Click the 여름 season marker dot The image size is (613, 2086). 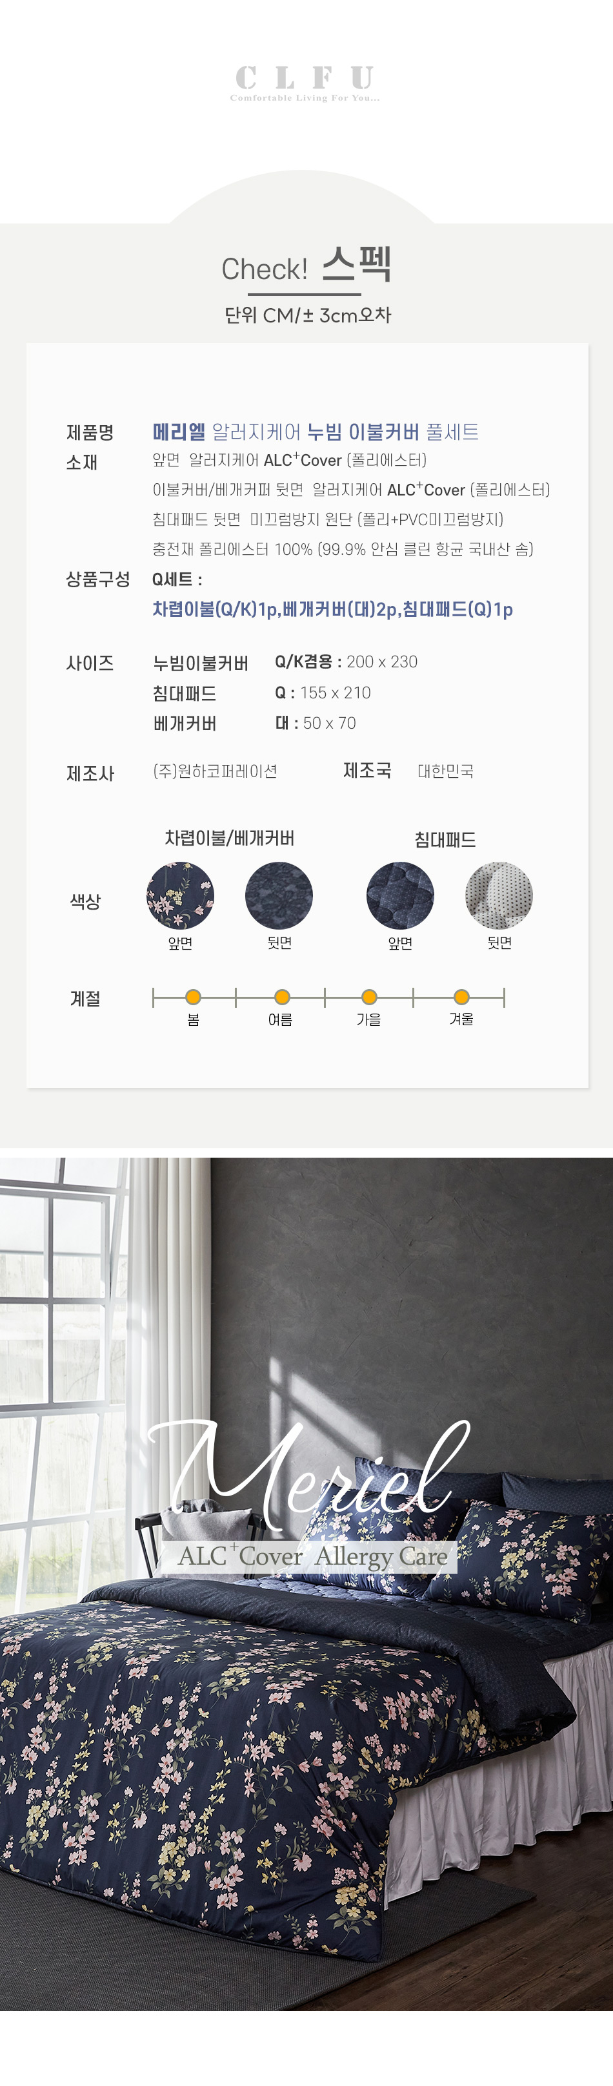point(281,997)
